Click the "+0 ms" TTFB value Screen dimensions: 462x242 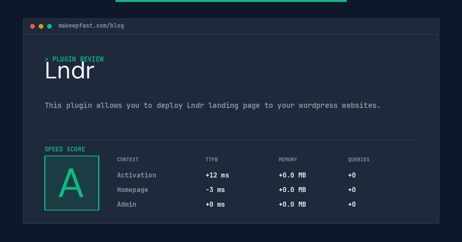click(x=215, y=204)
